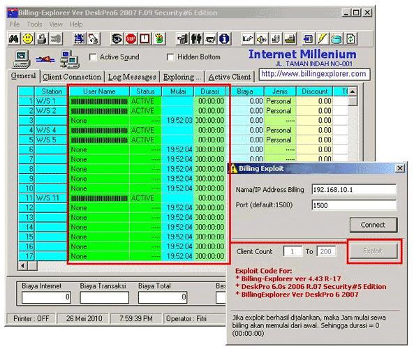Click the Biaya Total value field
Screen dimensions: 414x349
point(163,297)
